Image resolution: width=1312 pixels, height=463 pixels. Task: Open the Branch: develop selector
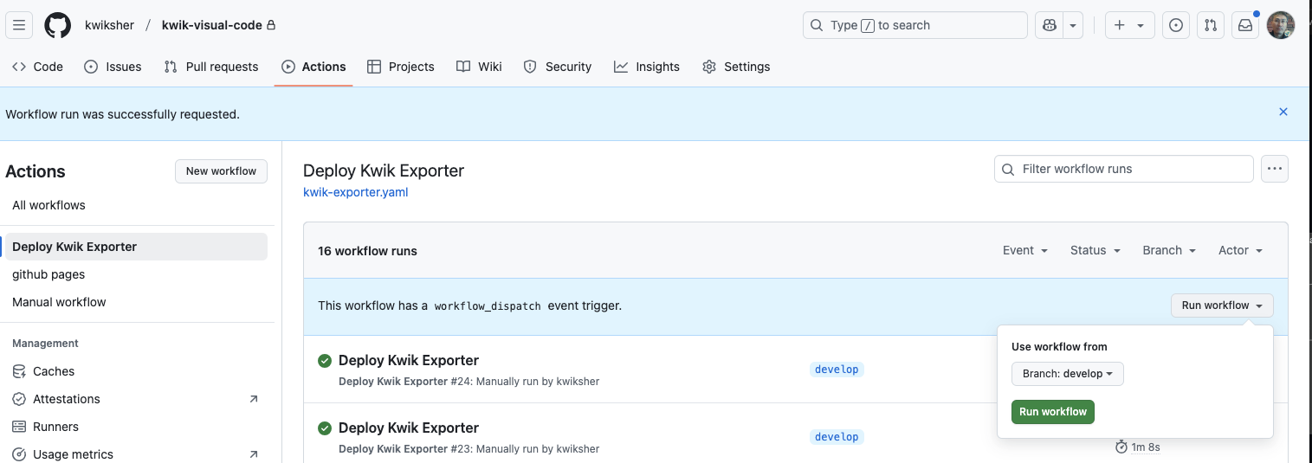click(x=1068, y=374)
